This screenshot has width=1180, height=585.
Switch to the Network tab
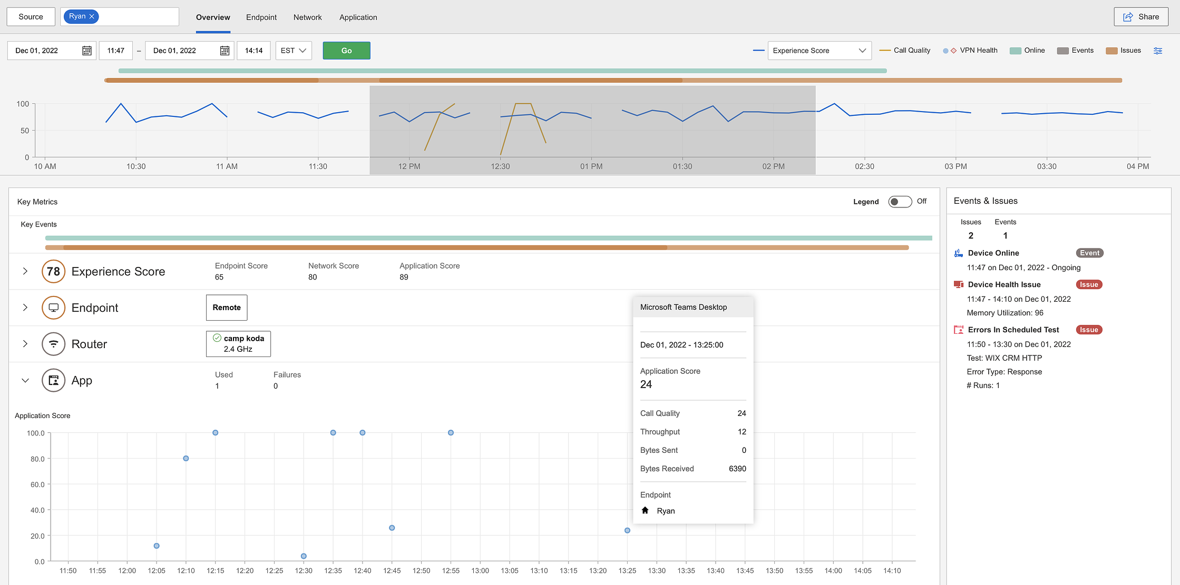(308, 17)
